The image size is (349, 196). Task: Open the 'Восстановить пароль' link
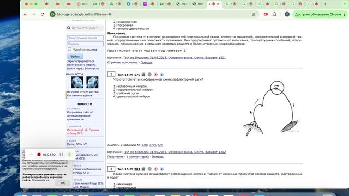tap(81, 65)
